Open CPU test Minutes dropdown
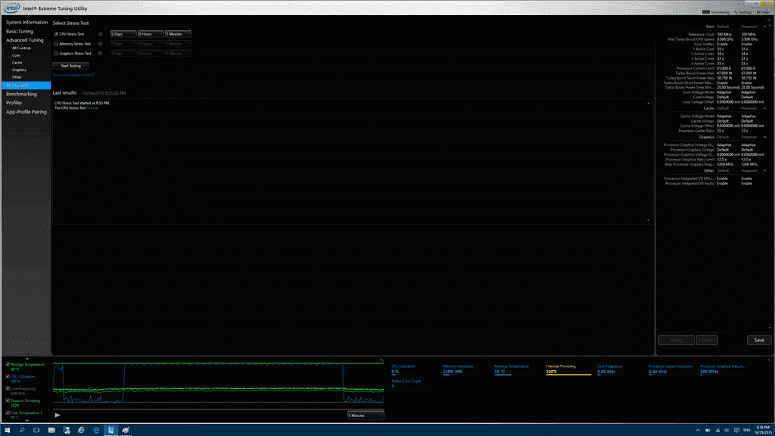The height and width of the screenshot is (436, 775). click(178, 34)
